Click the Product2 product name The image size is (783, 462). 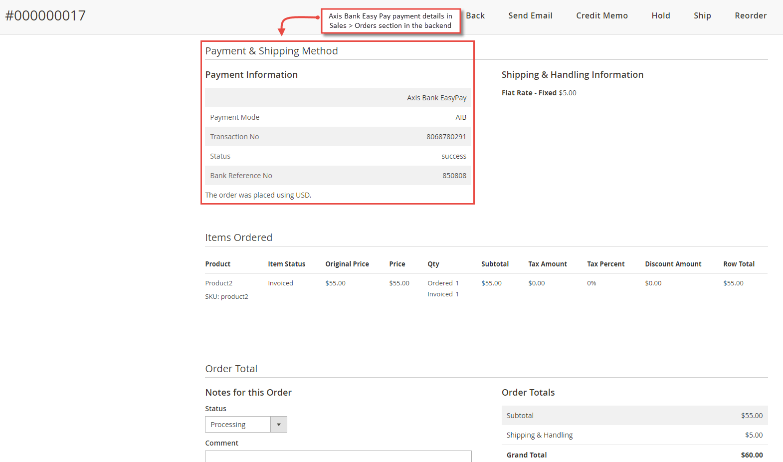[219, 283]
